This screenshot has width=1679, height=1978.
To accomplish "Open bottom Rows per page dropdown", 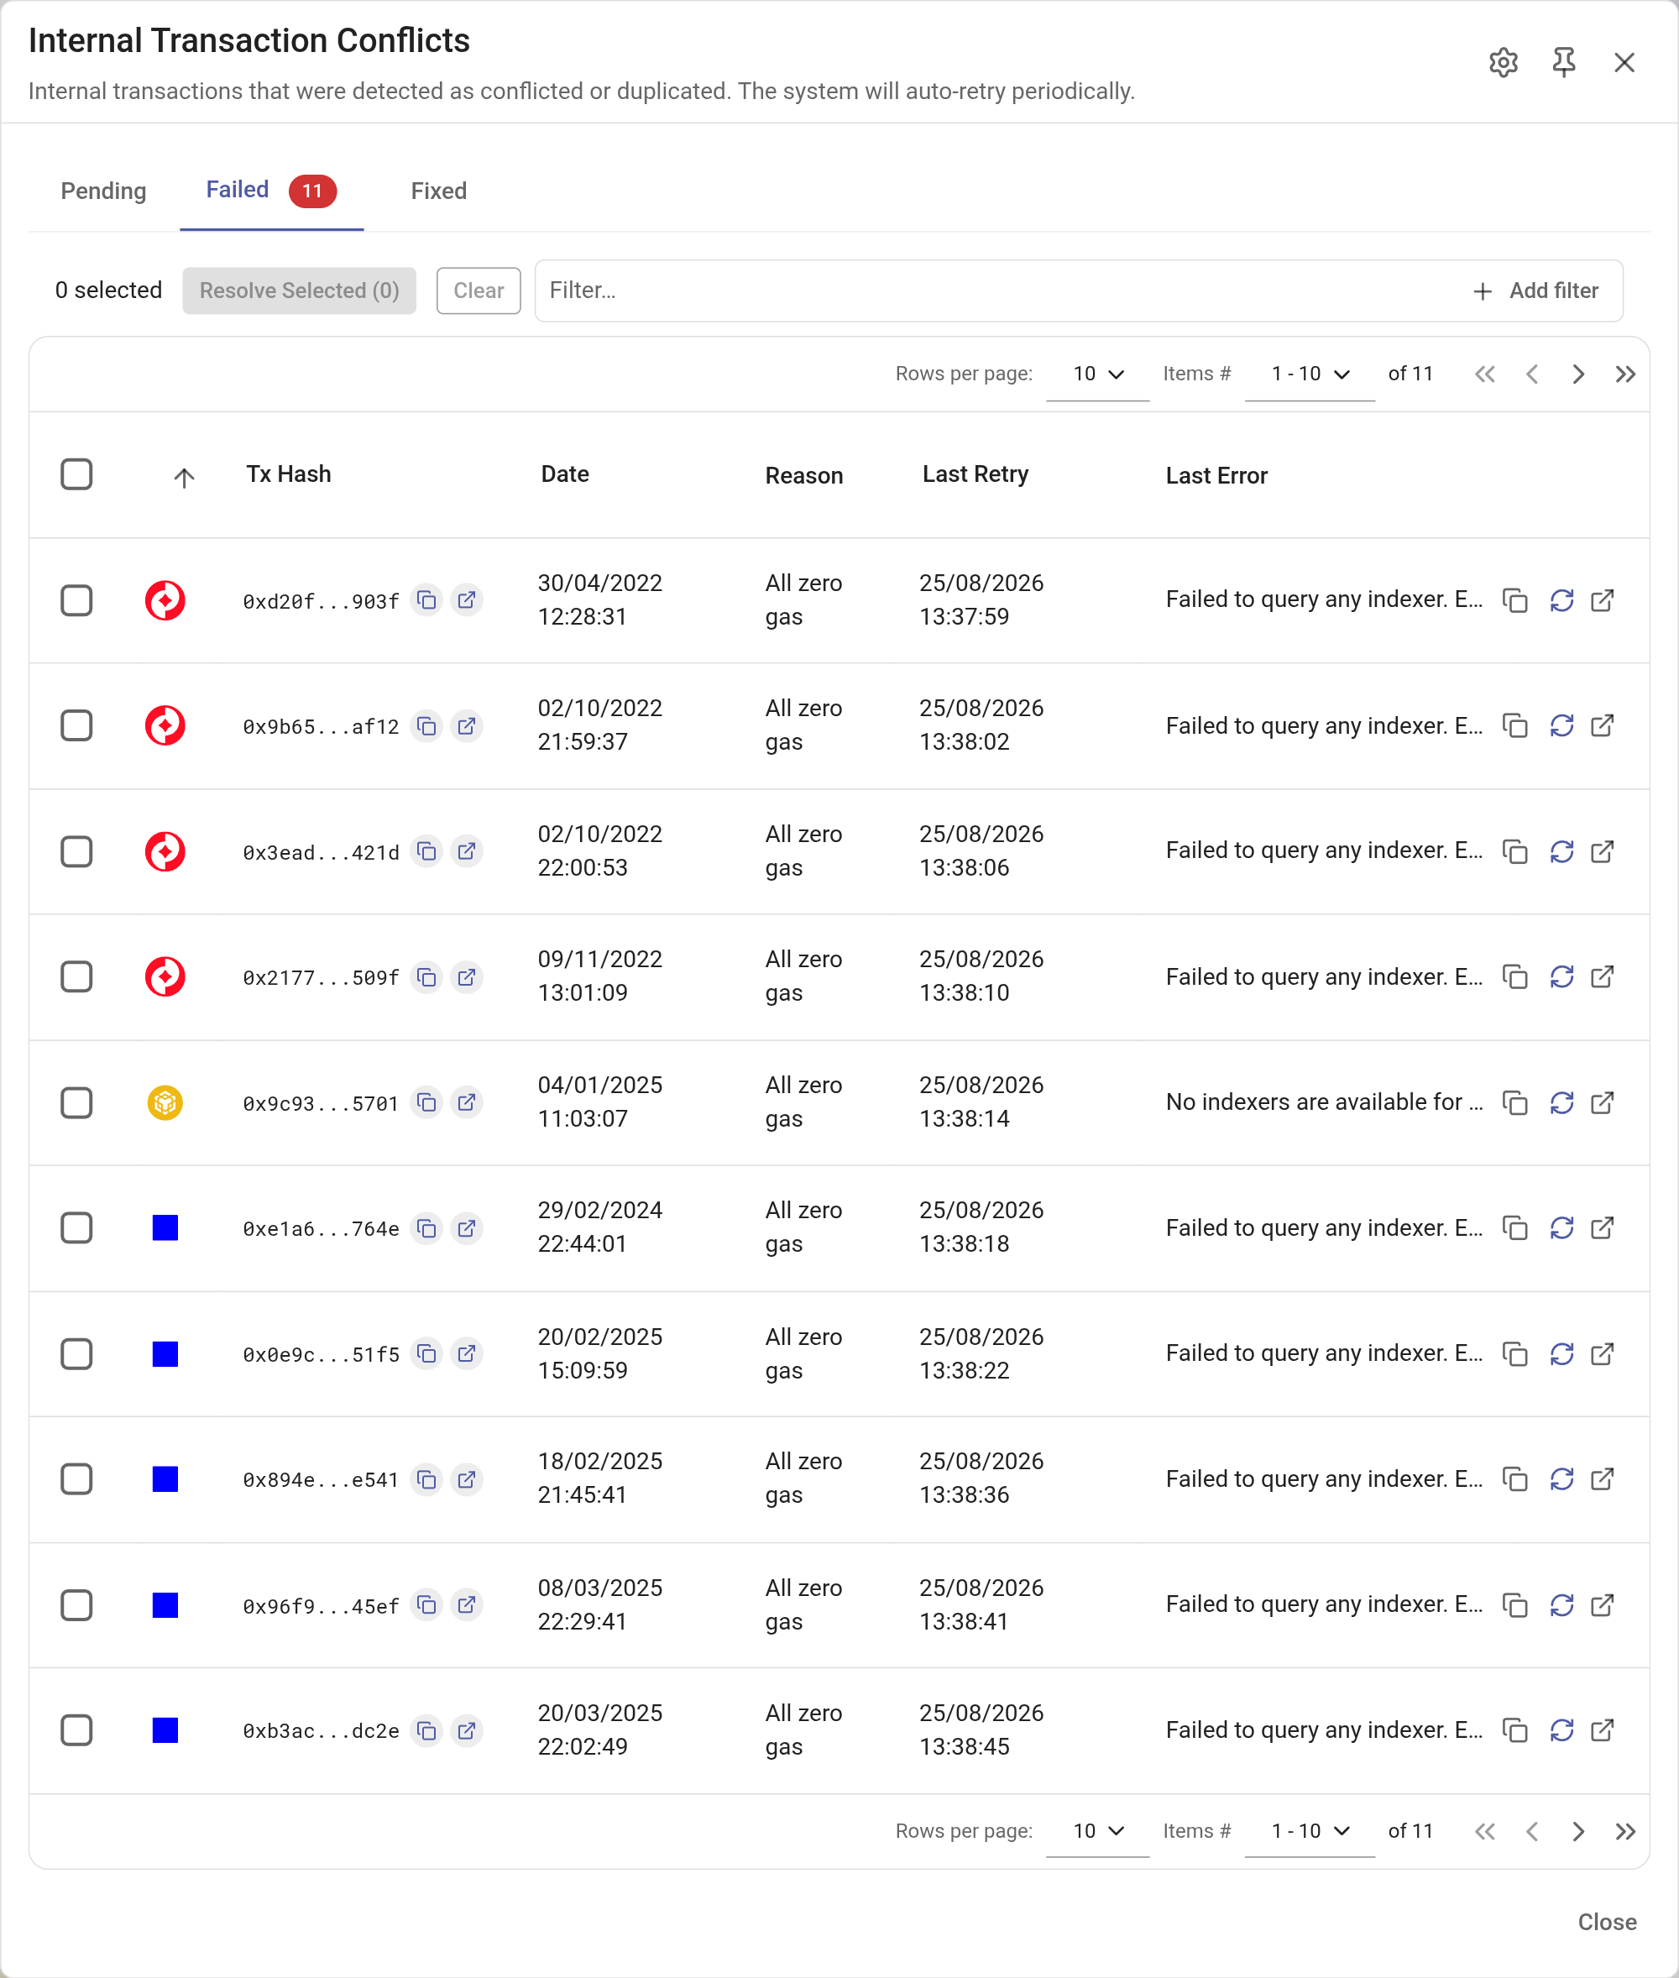I will (1097, 1831).
